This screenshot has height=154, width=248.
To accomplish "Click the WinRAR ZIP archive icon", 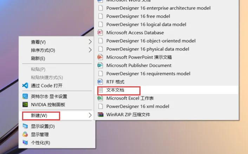I will click(x=100, y=114).
